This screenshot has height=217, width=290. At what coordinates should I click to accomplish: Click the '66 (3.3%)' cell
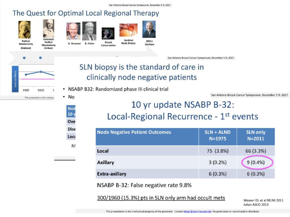(x=256, y=151)
